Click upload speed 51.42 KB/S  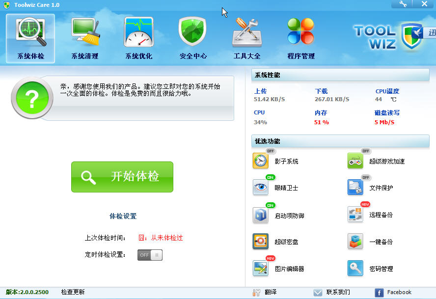[x=269, y=99]
